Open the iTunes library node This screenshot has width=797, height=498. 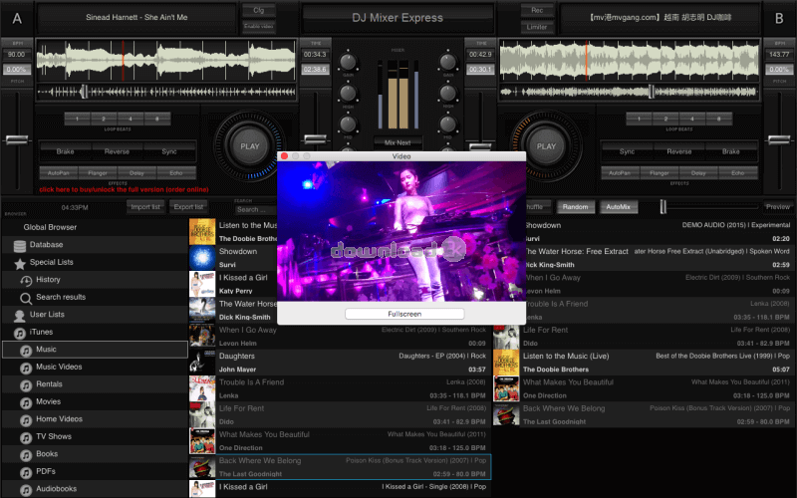click(95, 332)
